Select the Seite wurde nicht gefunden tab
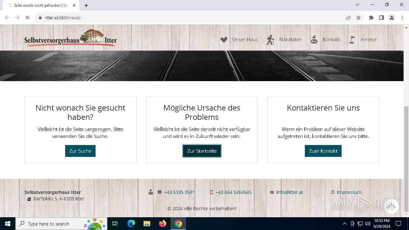This screenshot has width=409, height=230. point(41,5)
